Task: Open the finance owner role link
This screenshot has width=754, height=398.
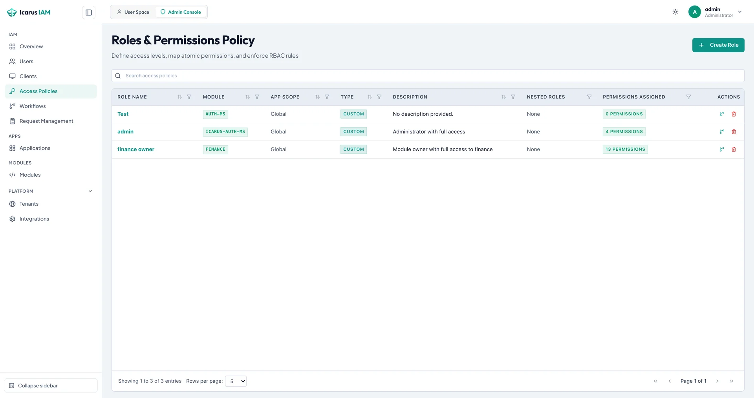Action: [x=136, y=150]
